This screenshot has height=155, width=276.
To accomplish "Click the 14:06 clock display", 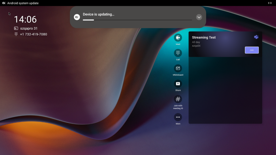I will click(25, 19).
